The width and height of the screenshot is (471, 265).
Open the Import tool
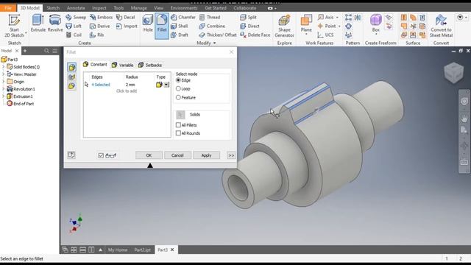coord(127,26)
